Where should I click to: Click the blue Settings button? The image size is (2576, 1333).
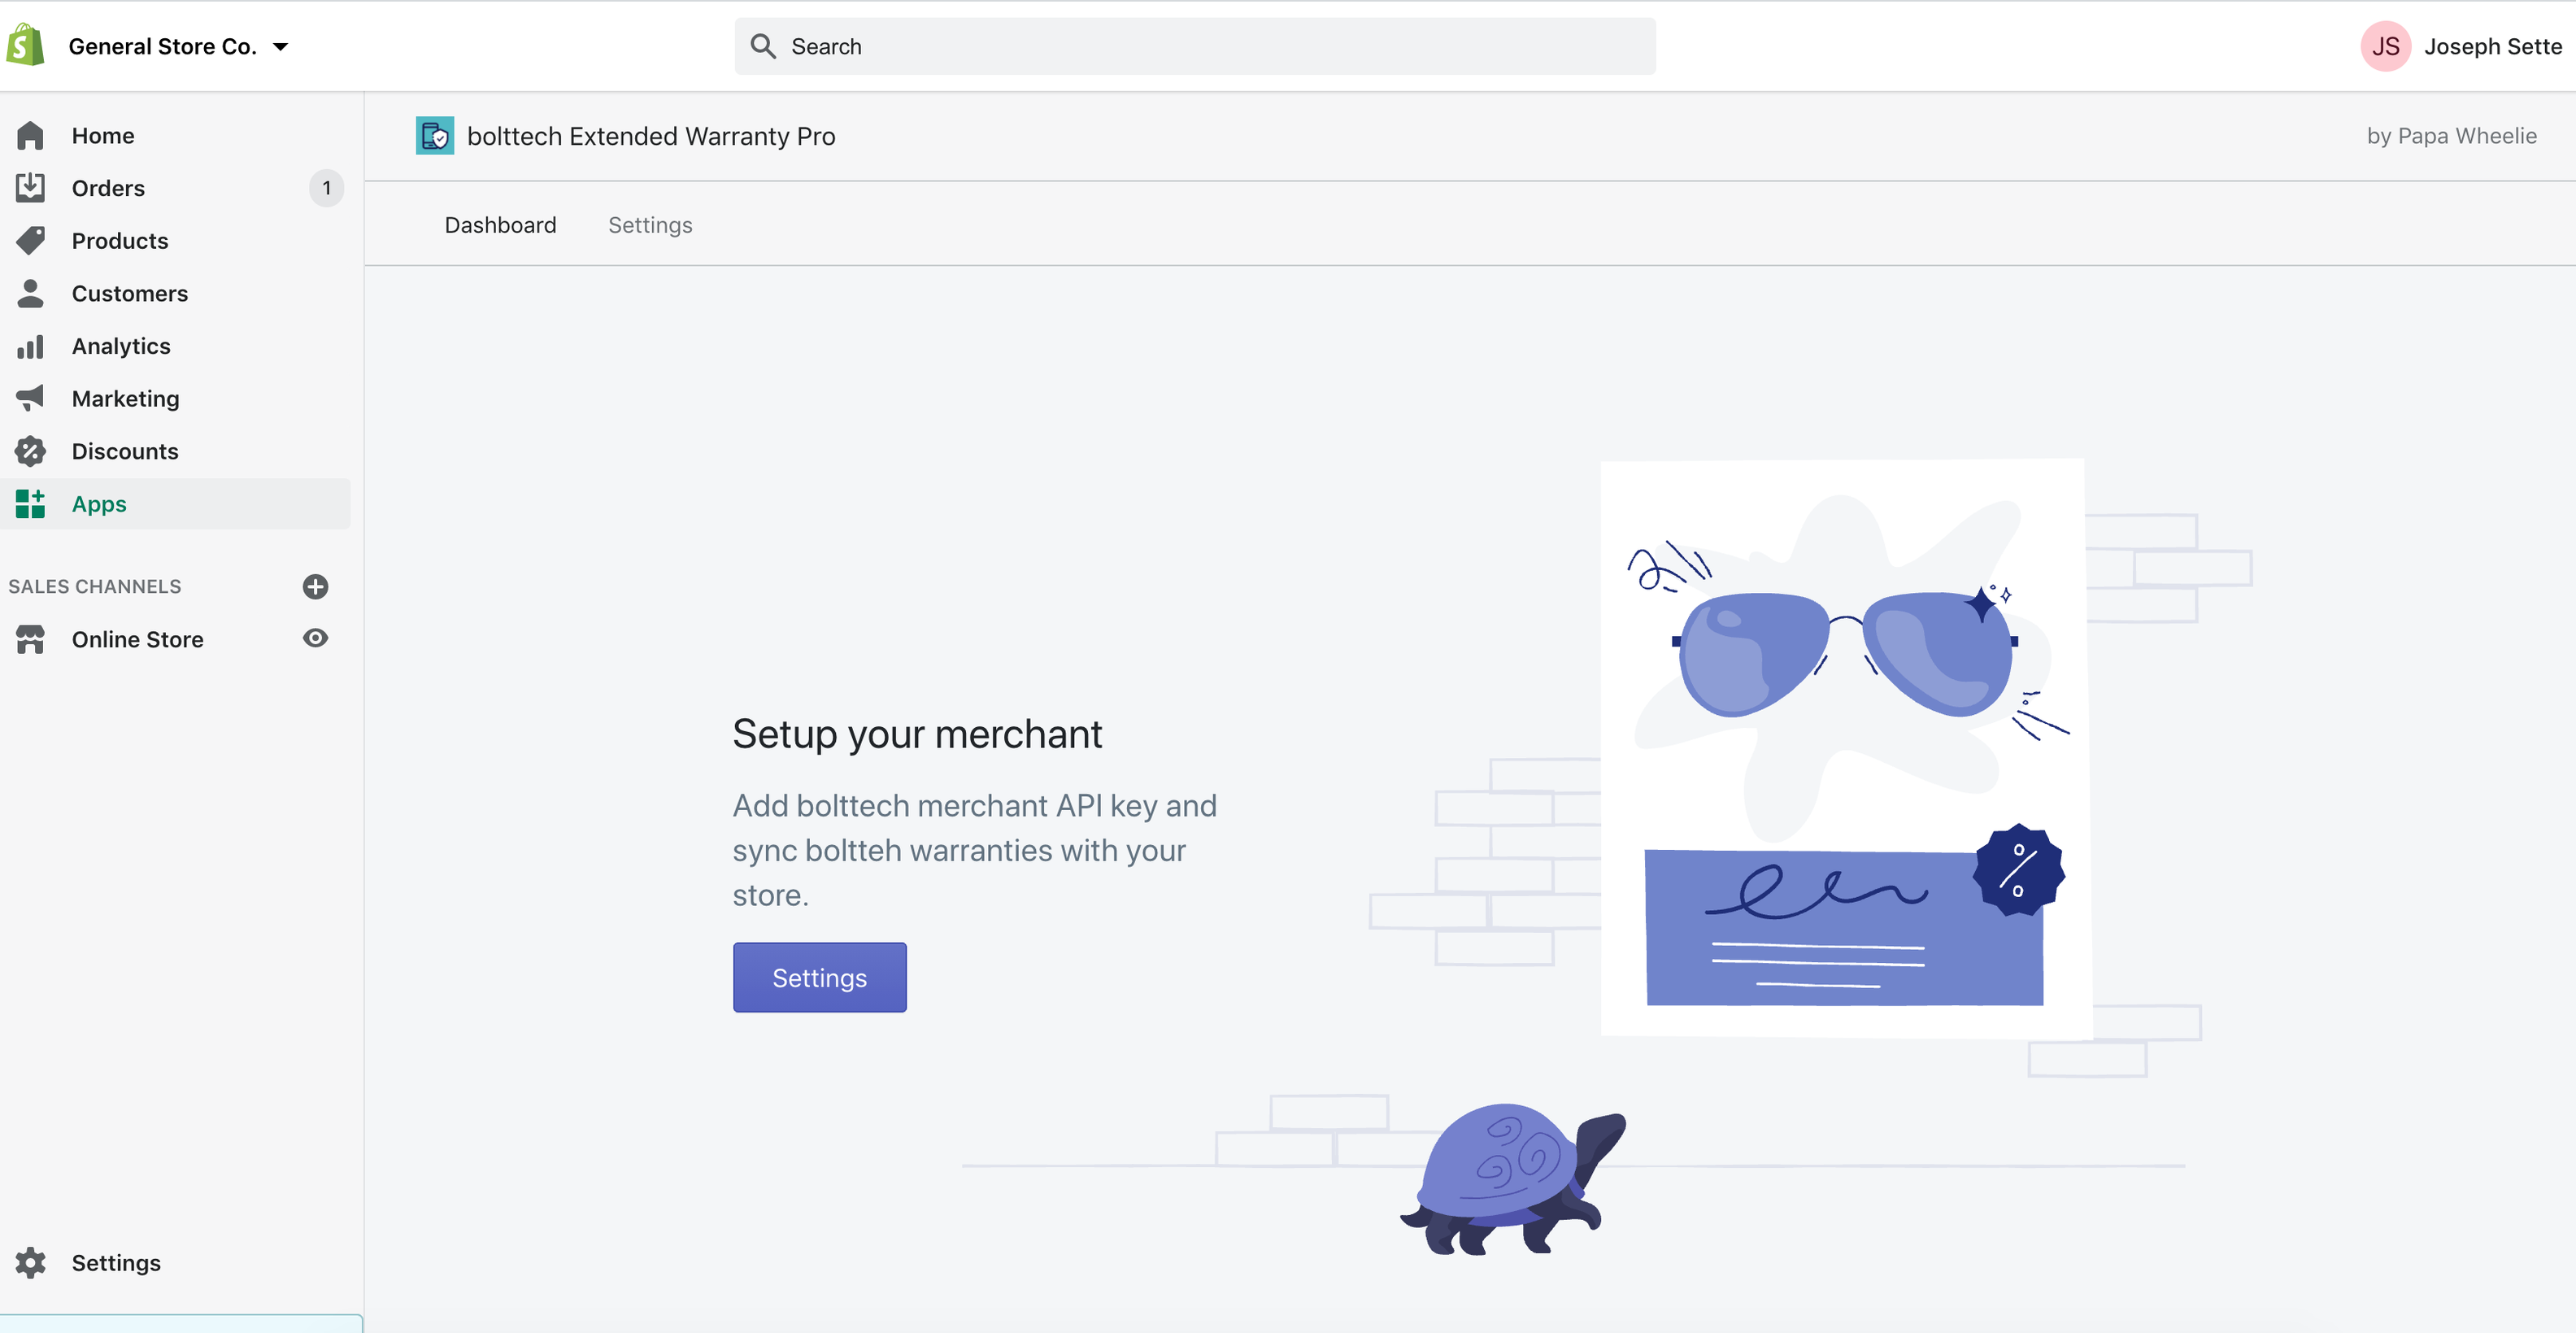[x=820, y=977]
